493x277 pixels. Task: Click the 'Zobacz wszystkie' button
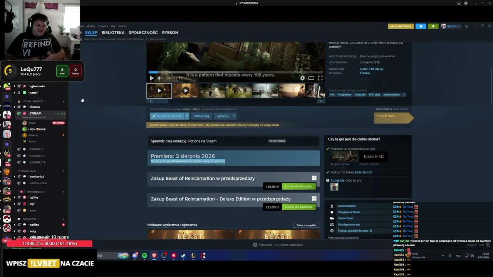(306, 225)
